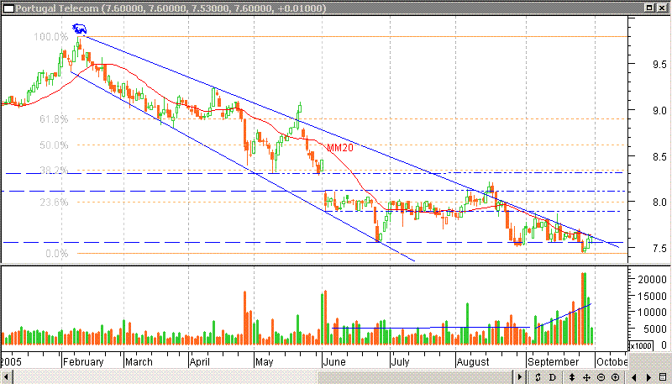Click the 38.2% Fibonacci level label
672x384 pixels.
tap(54, 170)
